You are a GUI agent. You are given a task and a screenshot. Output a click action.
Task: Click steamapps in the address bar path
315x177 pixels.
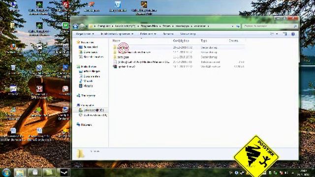point(182,26)
